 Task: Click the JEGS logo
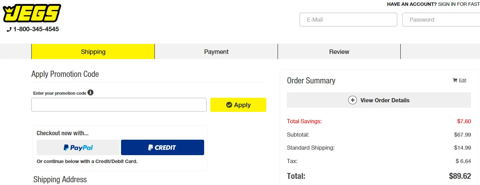point(32,14)
